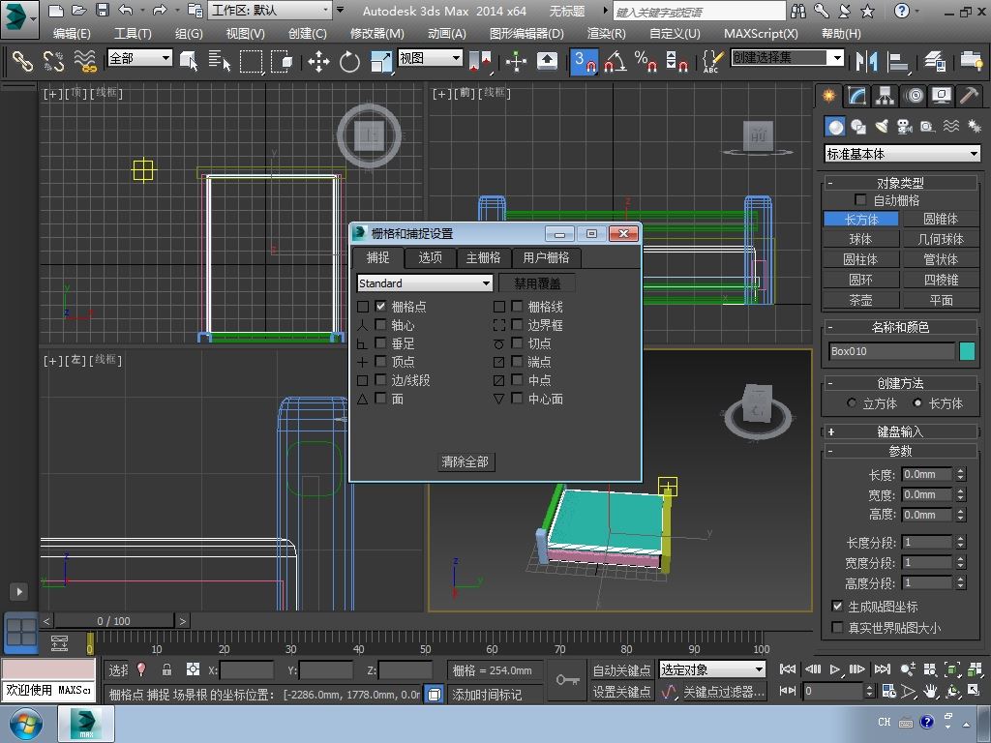Image resolution: width=991 pixels, height=743 pixels.
Task: Enable the 栅格线 snap checkbox
Action: click(517, 307)
